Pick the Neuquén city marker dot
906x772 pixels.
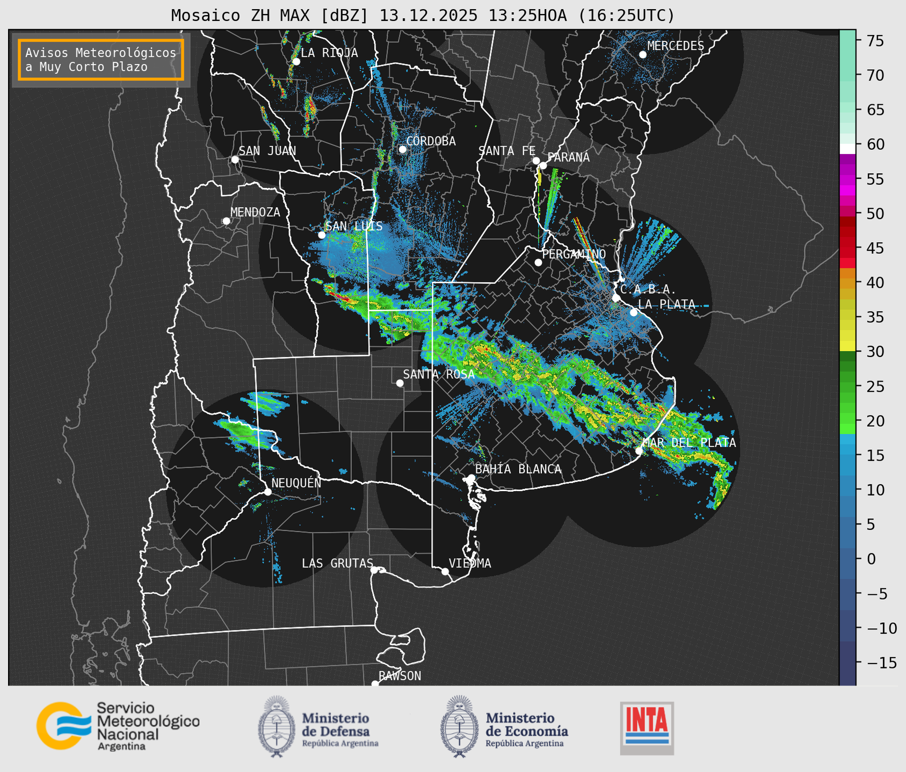267,492
